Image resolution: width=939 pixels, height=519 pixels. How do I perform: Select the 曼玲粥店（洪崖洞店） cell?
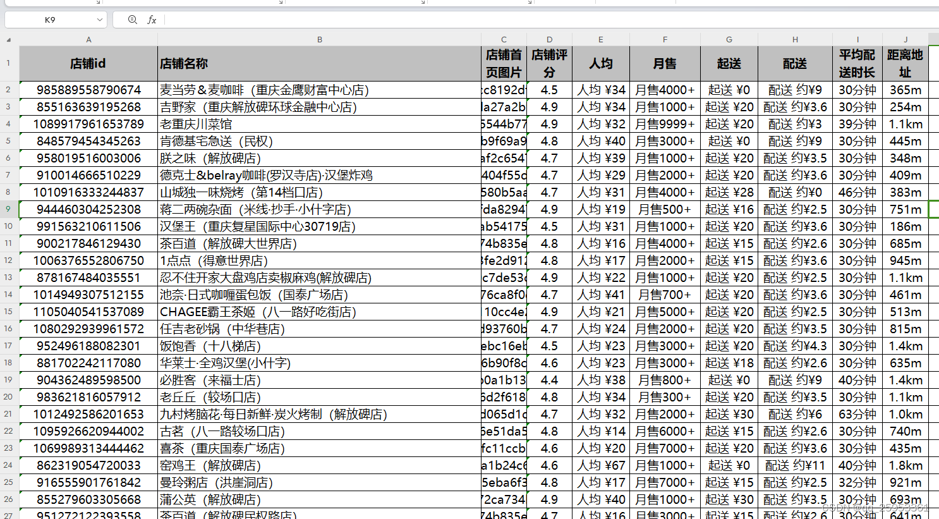pos(320,482)
